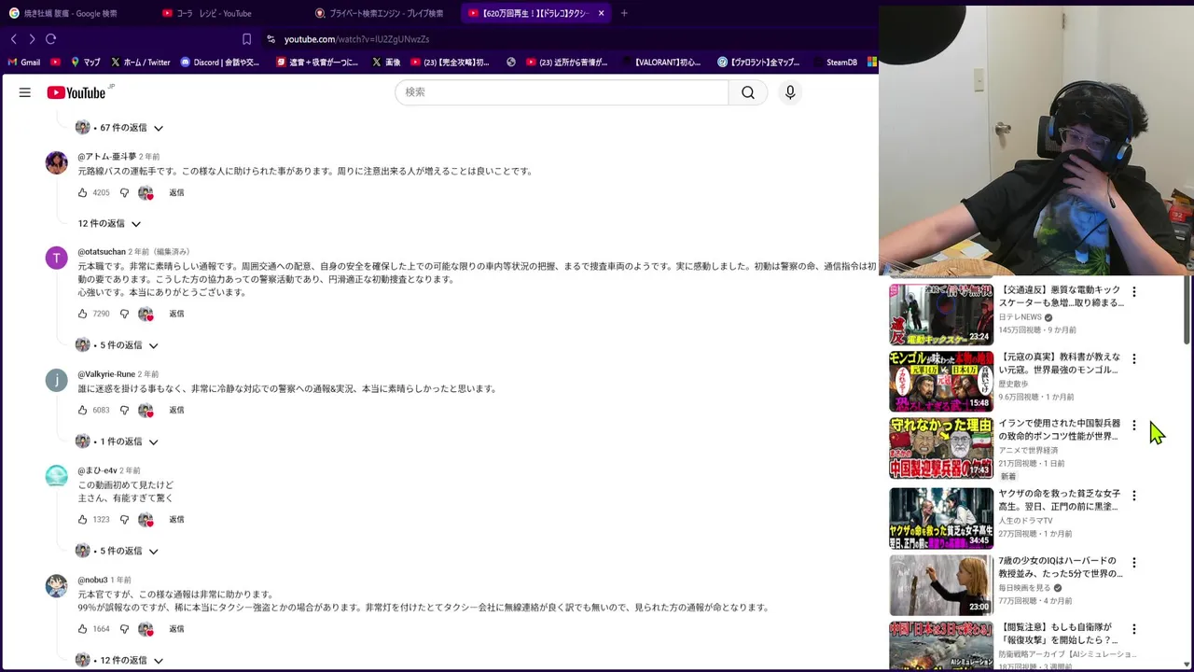
Task: Open the 中国製迎撃兵器 video thumbnail
Action: [x=941, y=448]
